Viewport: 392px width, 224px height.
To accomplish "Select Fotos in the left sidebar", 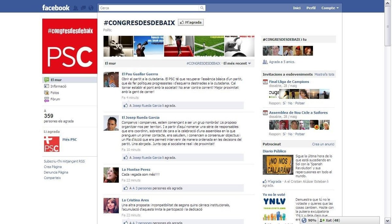I will pyautogui.click(x=55, y=93).
